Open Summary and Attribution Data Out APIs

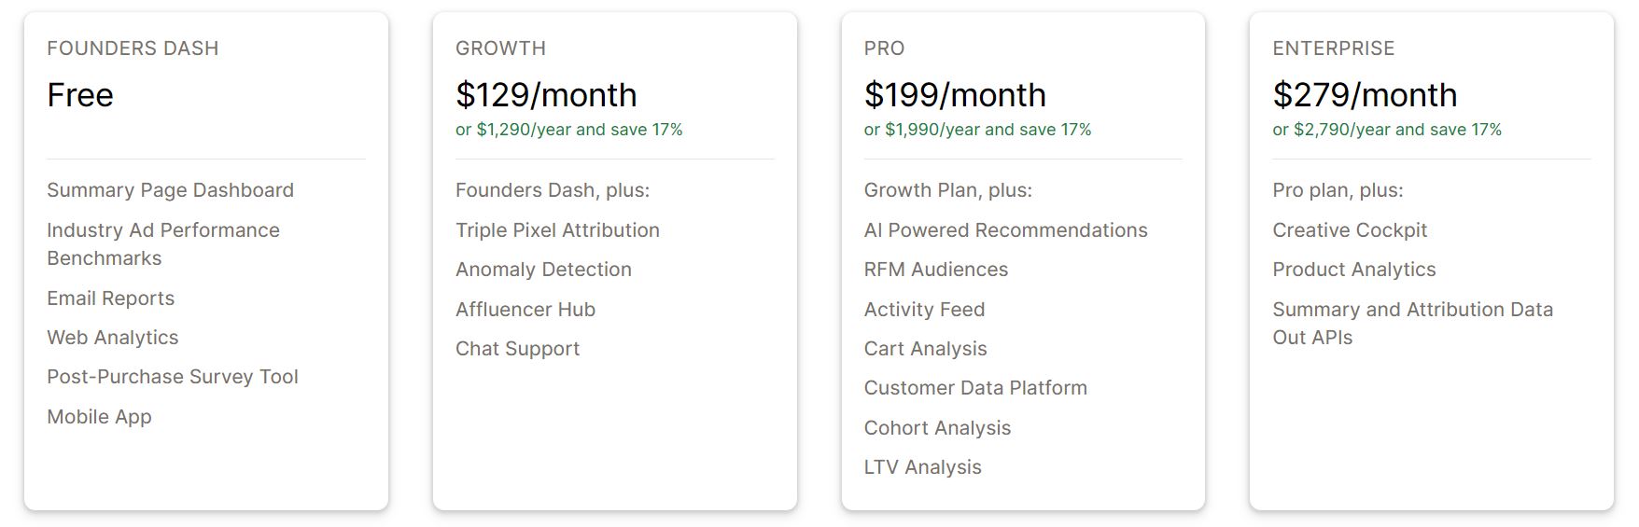(x=1412, y=323)
